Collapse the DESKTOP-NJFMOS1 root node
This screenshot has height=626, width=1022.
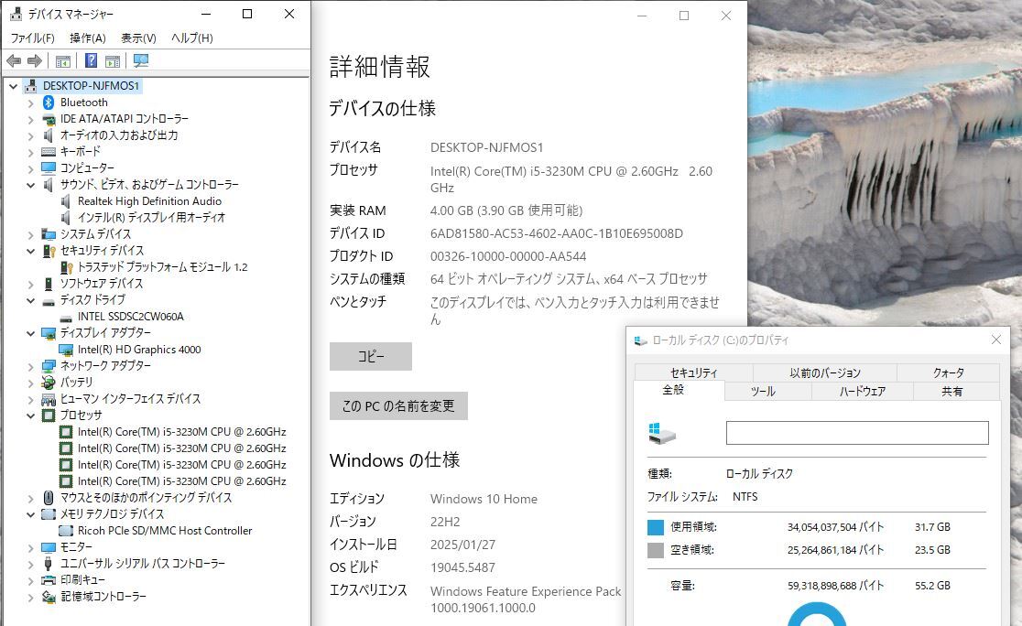point(13,86)
